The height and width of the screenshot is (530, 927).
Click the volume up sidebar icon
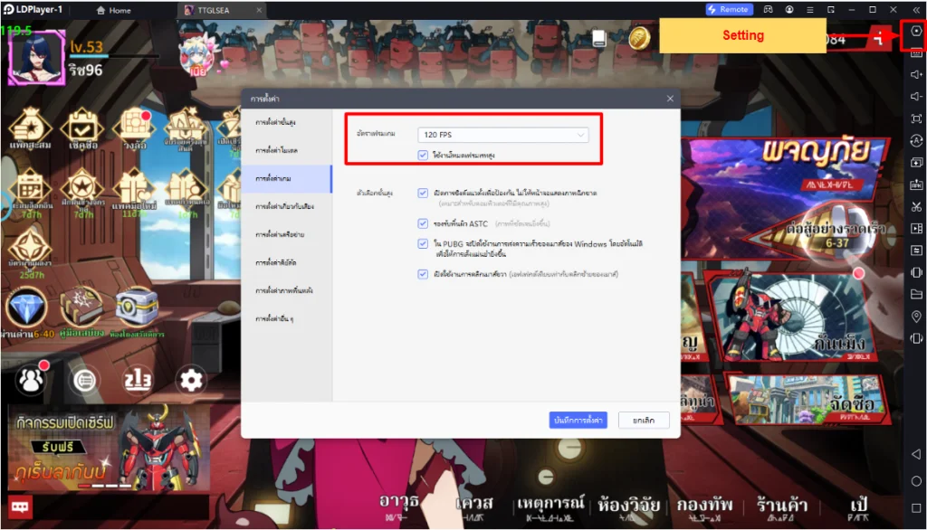point(916,74)
